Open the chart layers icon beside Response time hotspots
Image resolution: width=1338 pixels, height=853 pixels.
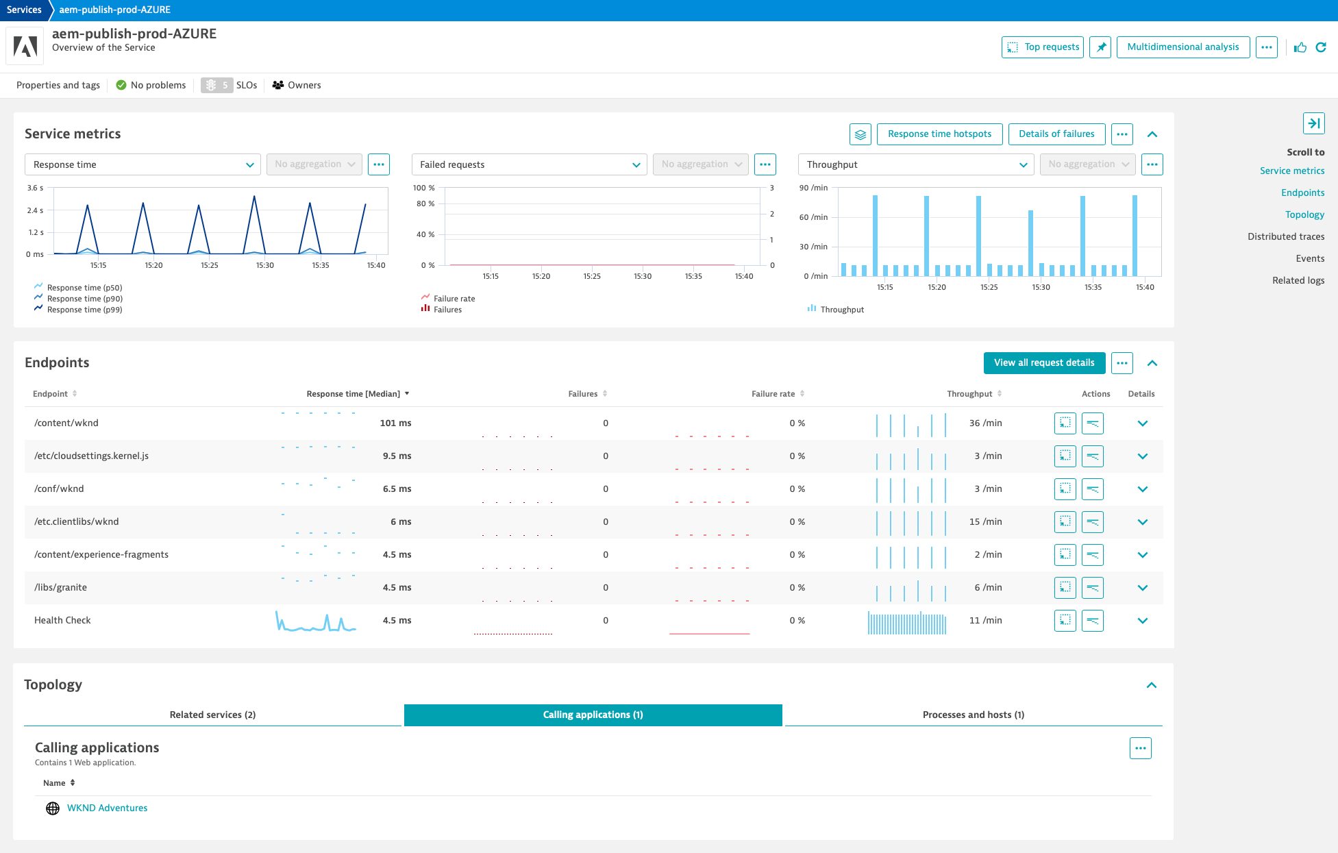click(x=860, y=134)
